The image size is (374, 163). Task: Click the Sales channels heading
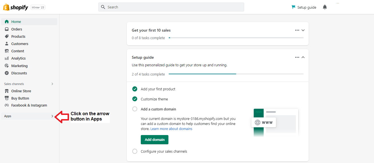[14, 84]
